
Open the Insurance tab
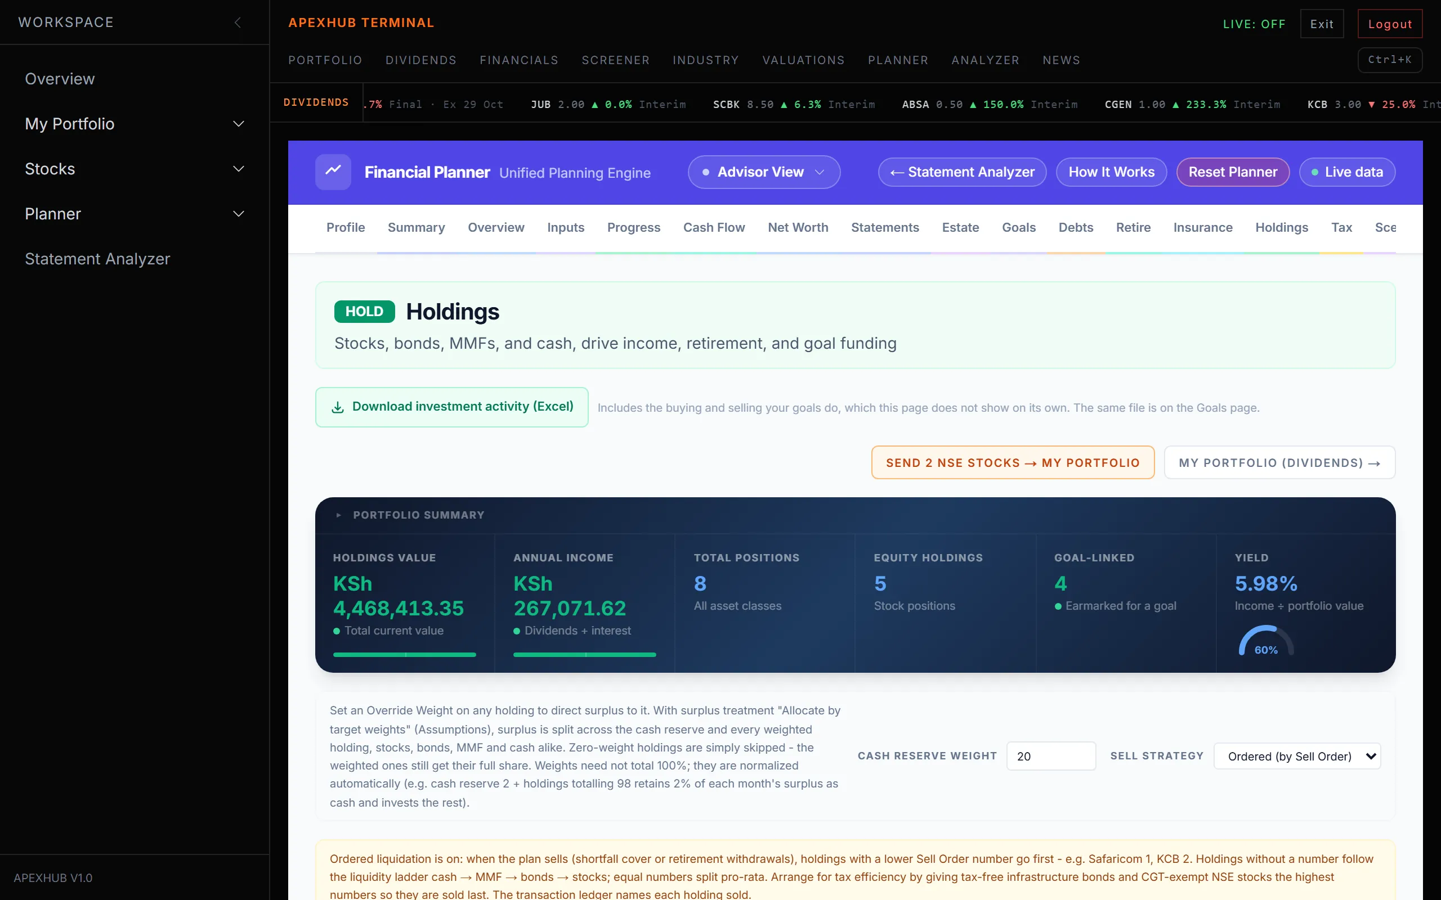(x=1203, y=227)
